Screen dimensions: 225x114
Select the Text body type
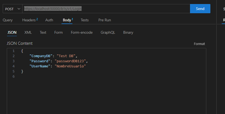point(43,33)
